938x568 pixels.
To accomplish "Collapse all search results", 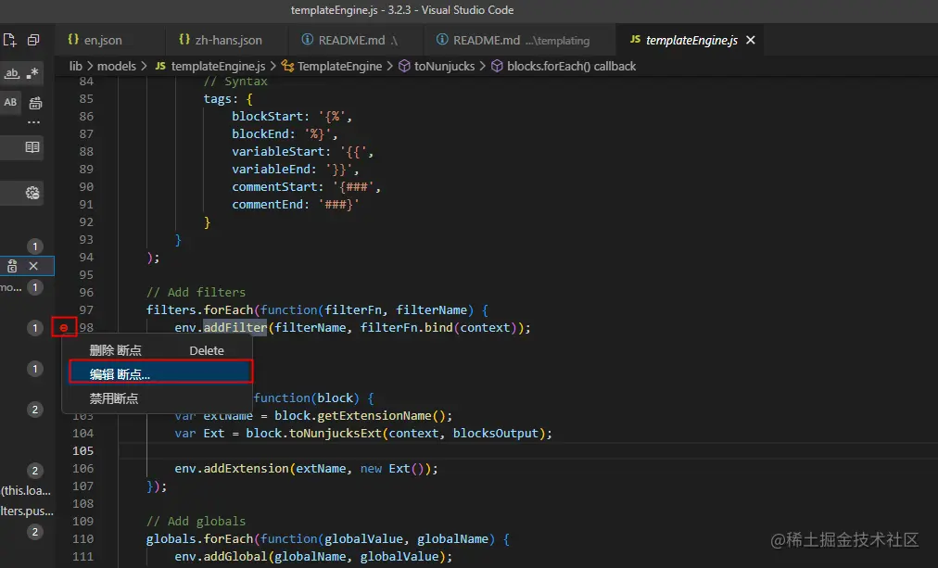I will coord(33,40).
